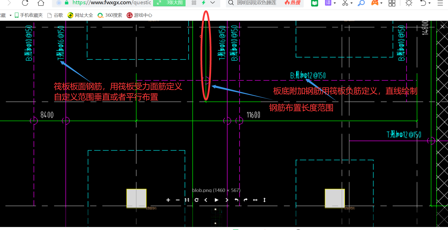Open the 360搜索 bookmark
This screenshot has width=448, height=230.
click(x=110, y=15)
